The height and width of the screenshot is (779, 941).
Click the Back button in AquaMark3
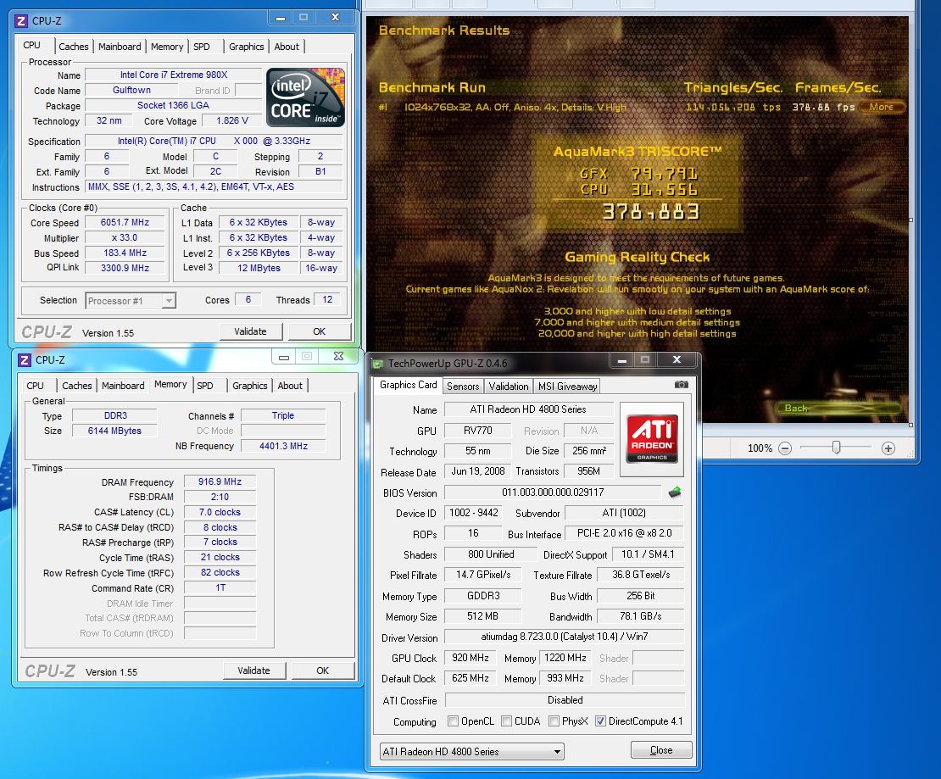point(797,409)
